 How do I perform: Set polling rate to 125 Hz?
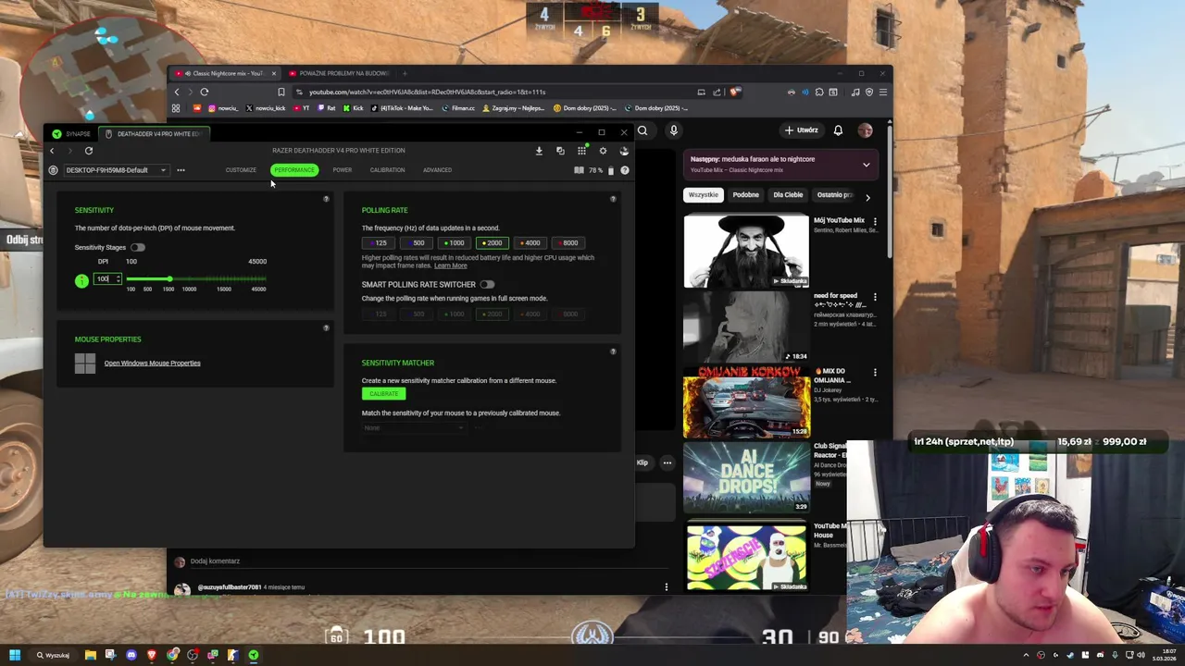click(380, 243)
